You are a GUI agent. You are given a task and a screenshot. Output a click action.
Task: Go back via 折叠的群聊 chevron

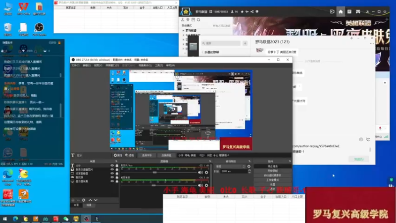tap(202, 52)
